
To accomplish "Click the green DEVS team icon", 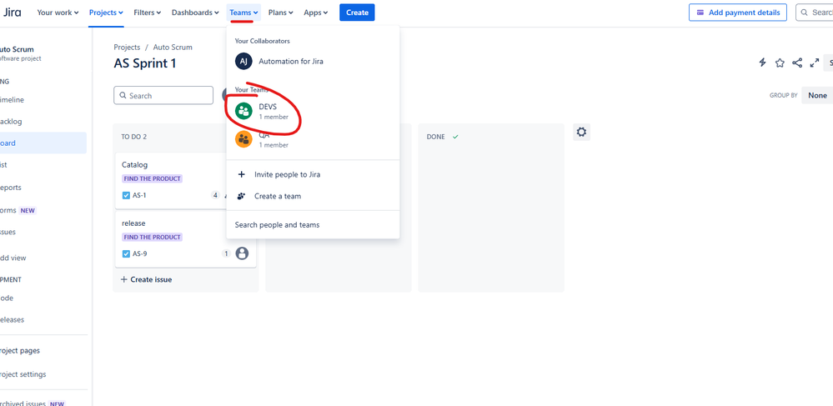I will point(243,111).
